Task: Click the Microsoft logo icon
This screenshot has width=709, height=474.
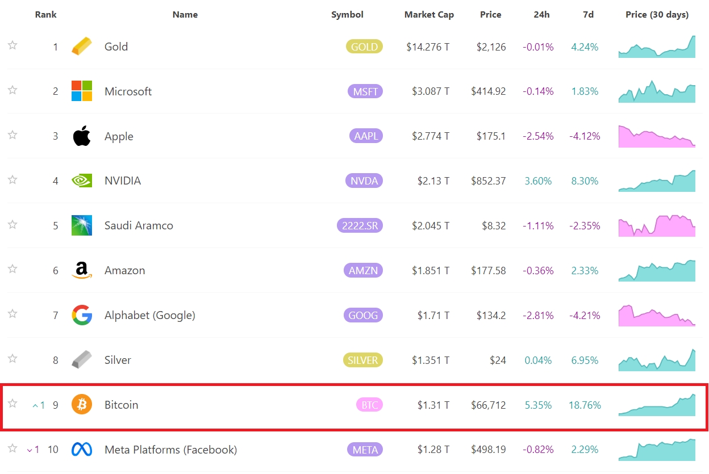Action: 82,91
